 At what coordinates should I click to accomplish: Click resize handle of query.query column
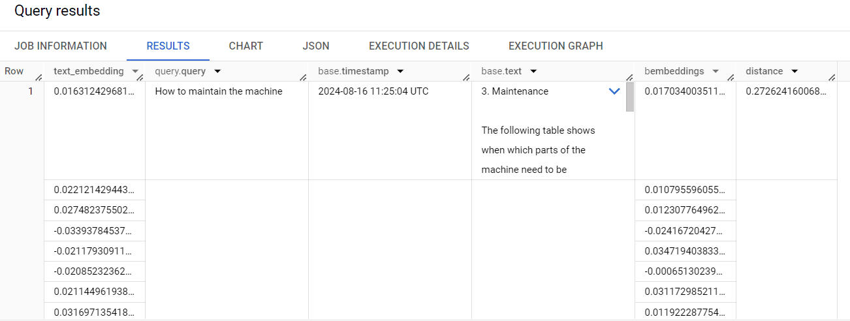pyautogui.click(x=304, y=78)
